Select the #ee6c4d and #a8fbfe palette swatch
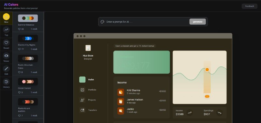The image size is (261, 123). pos(28,102)
